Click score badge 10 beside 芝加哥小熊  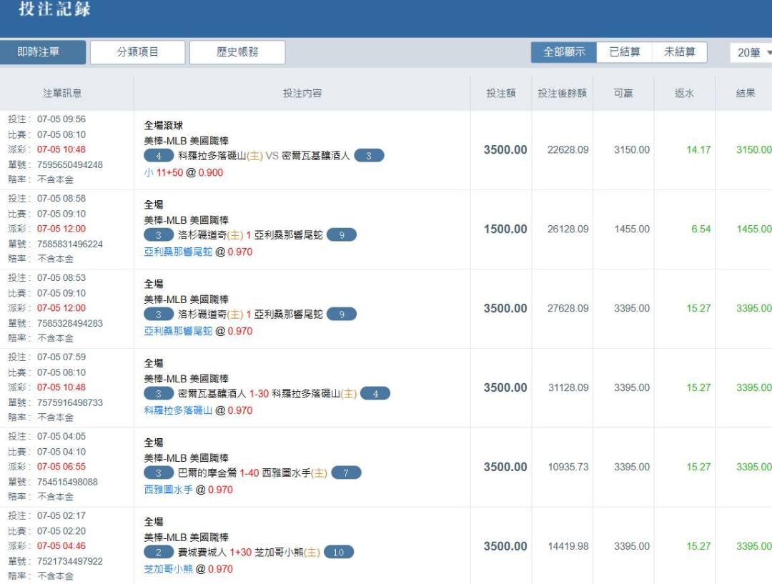coord(338,552)
